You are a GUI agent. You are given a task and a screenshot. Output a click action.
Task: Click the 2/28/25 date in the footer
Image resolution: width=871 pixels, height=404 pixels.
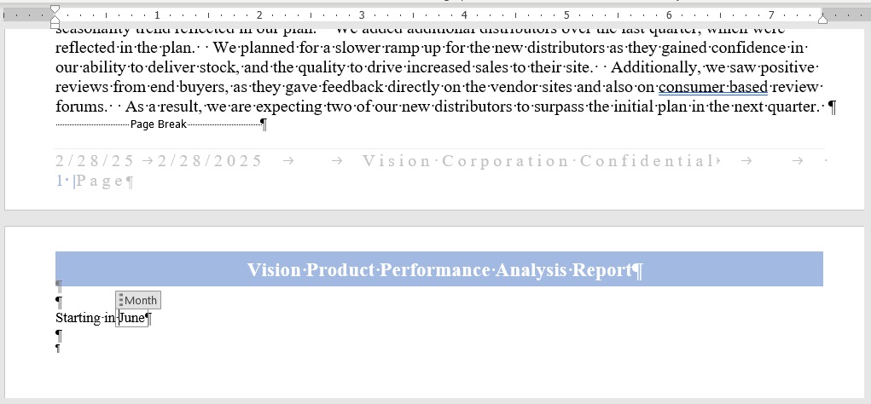point(95,161)
